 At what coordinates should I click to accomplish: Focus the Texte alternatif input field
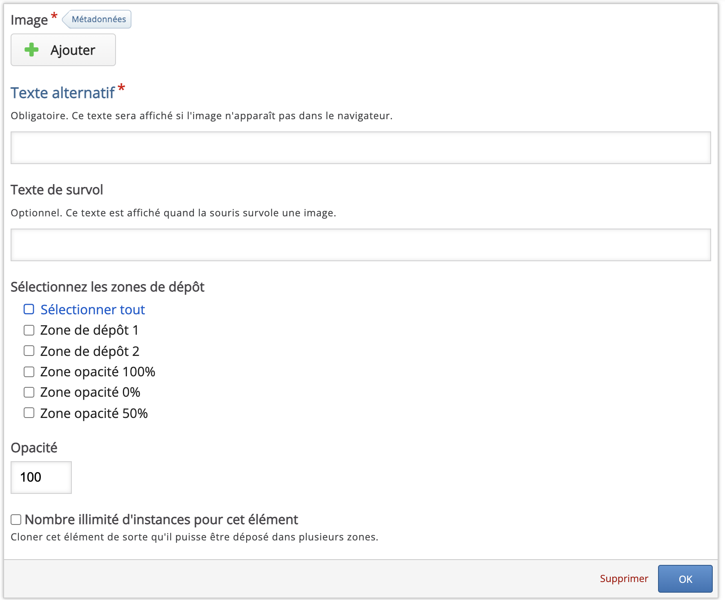coord(360,148)
